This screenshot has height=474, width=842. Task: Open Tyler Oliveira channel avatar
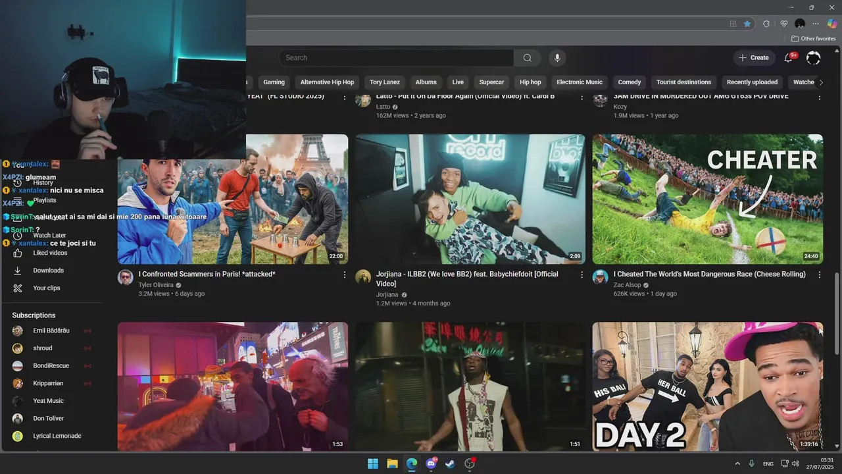[x=126, y=277]
